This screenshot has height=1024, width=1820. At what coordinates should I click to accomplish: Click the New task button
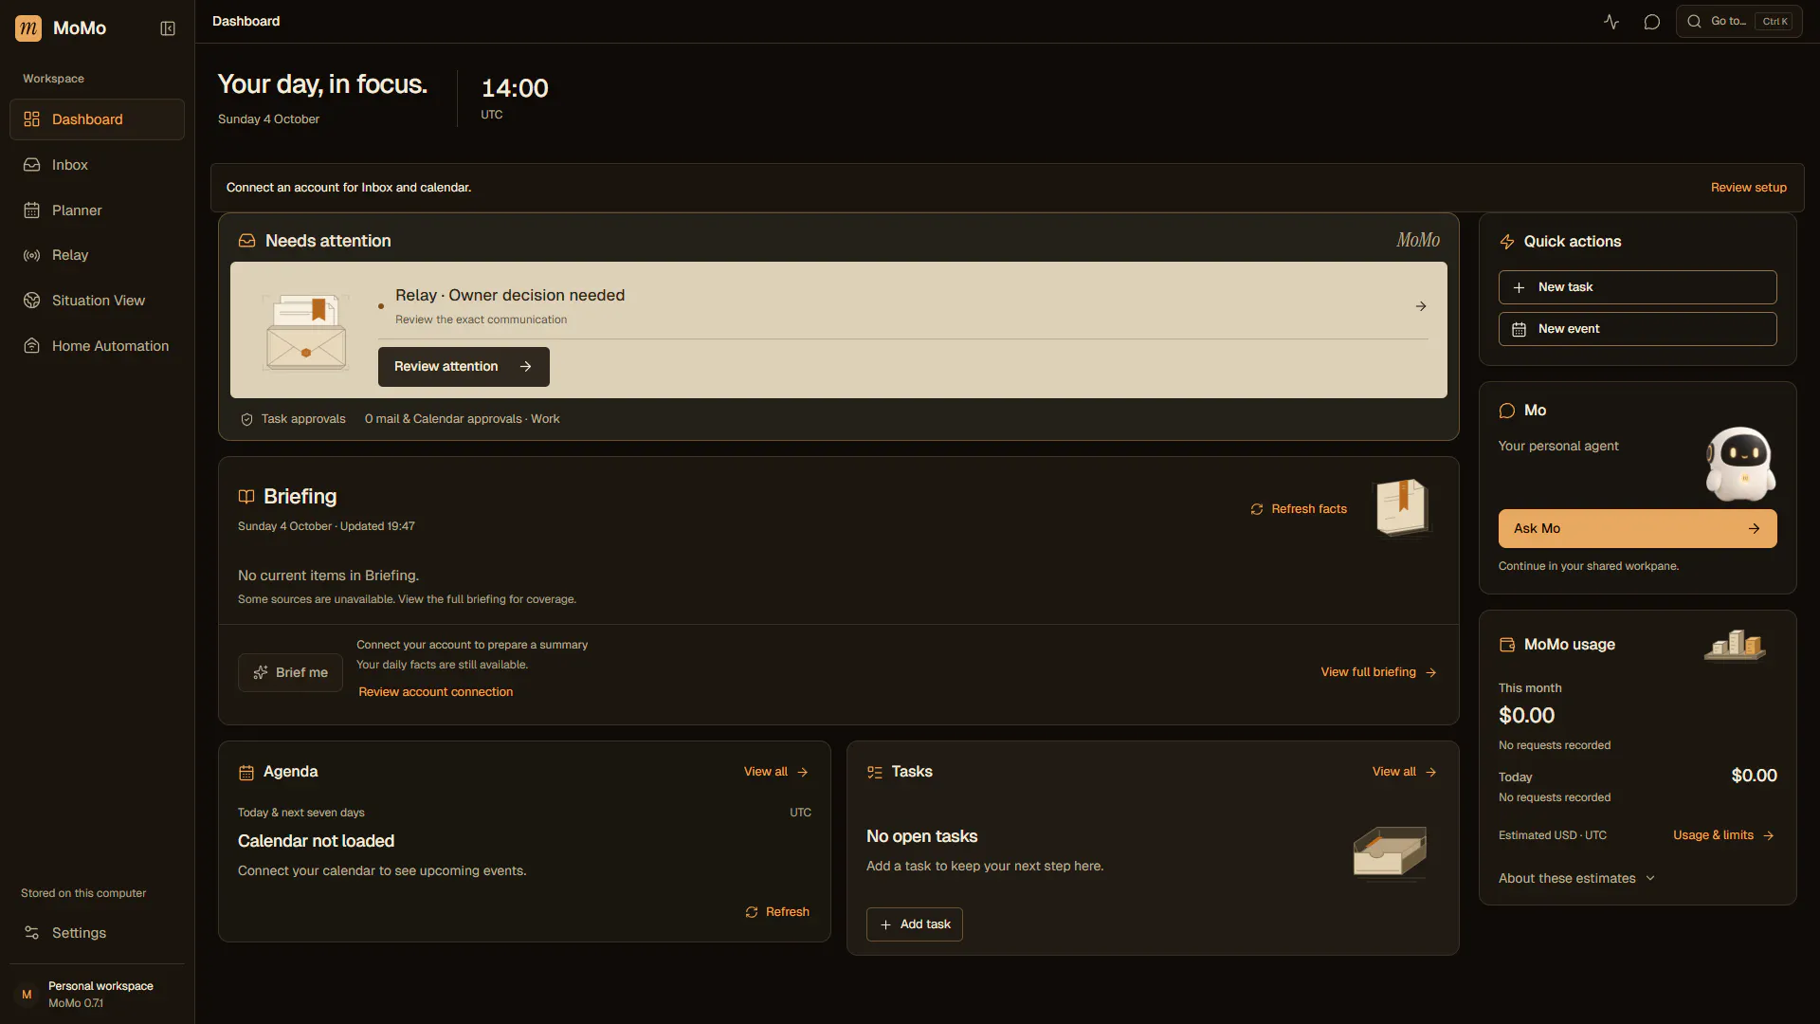pos(1637,287)
